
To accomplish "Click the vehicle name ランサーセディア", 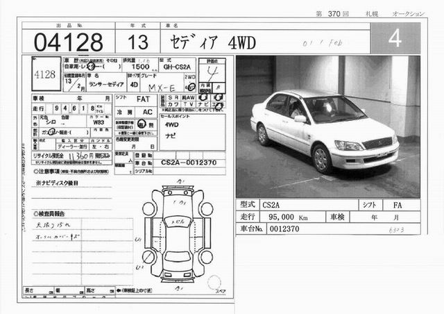I will 106,84.
